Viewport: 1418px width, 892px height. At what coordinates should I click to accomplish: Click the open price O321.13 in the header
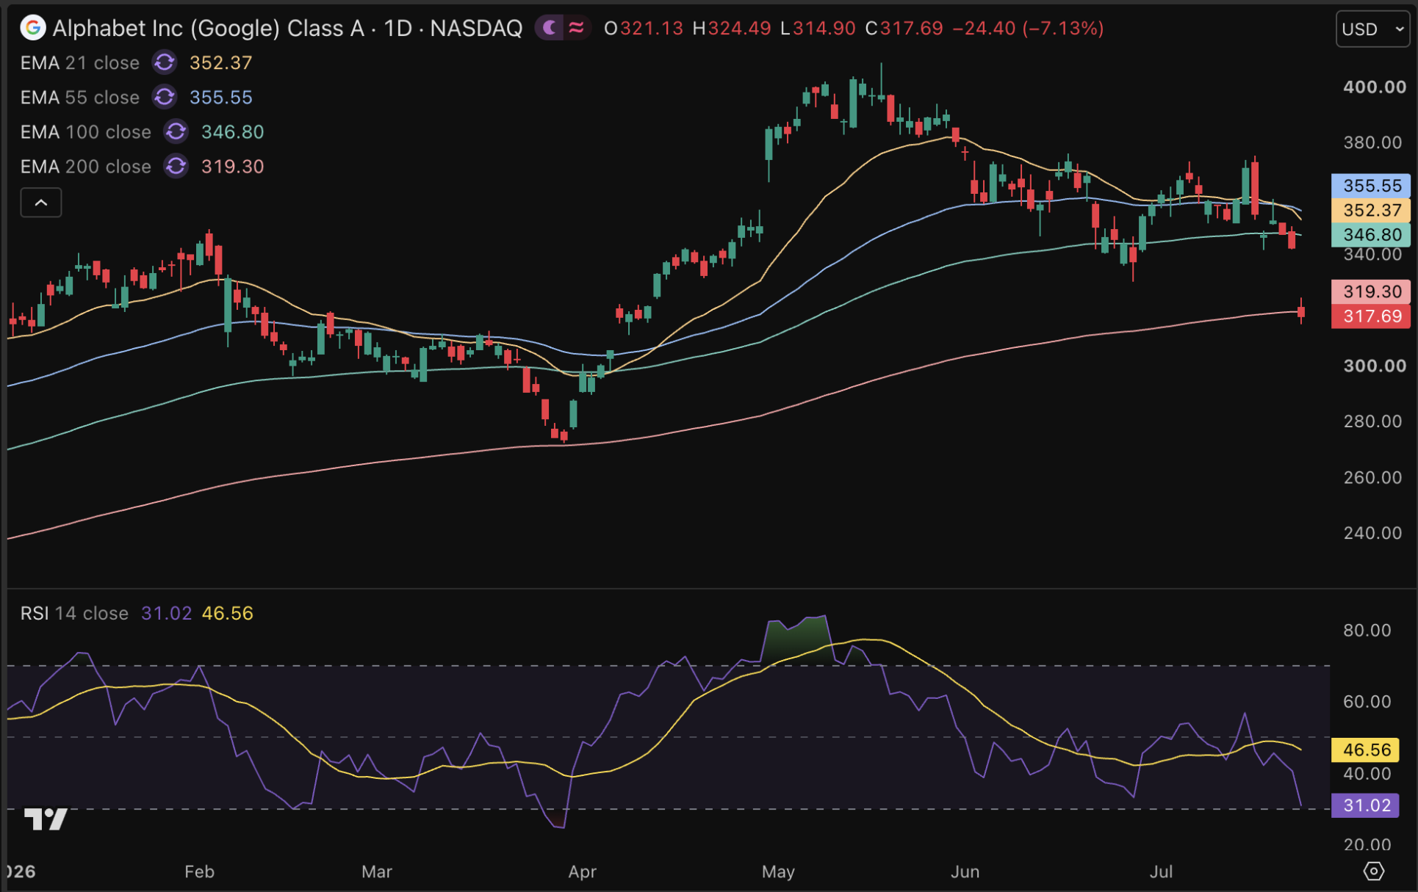coord(644,29)
